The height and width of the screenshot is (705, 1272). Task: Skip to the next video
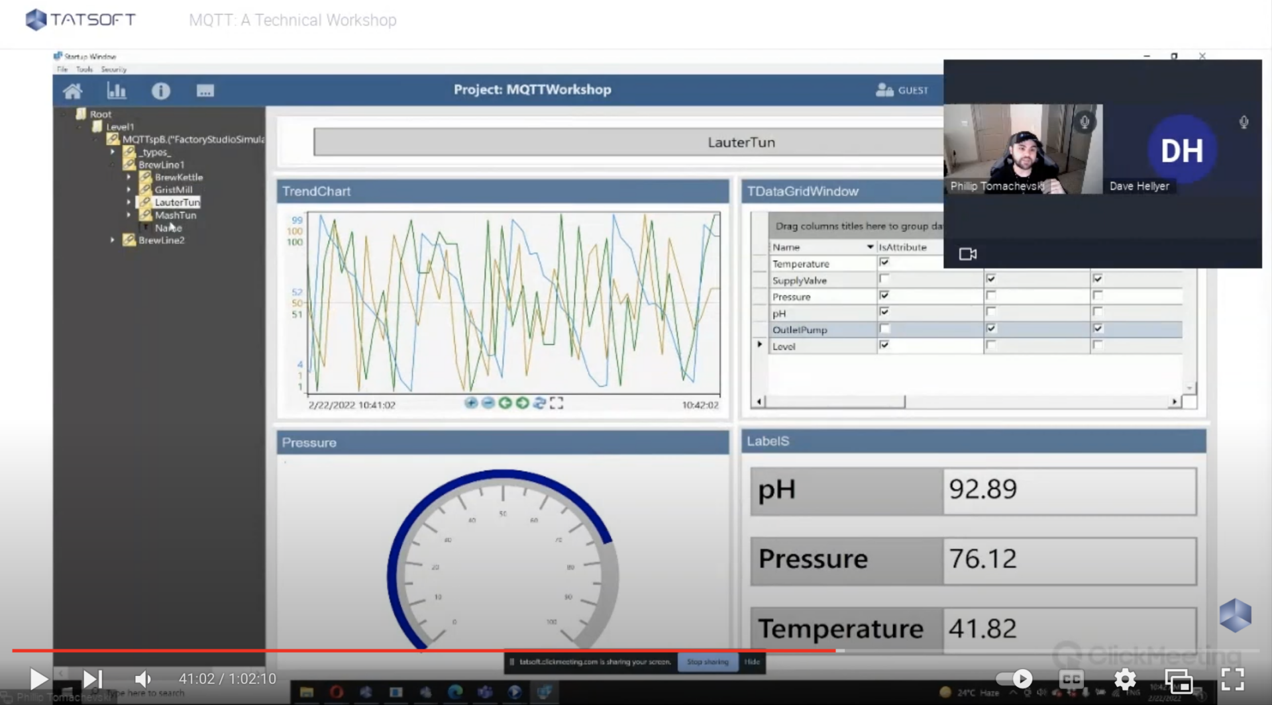(x=93, y=679)
